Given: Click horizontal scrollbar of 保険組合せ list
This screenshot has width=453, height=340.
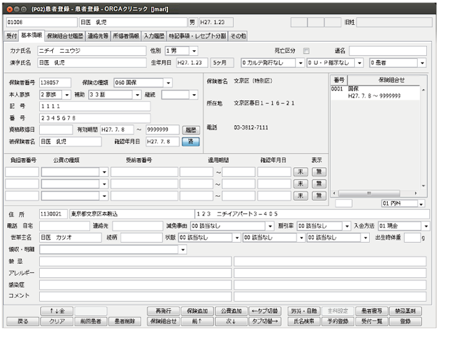Looking at the screenshot, I should coord(369,193).
